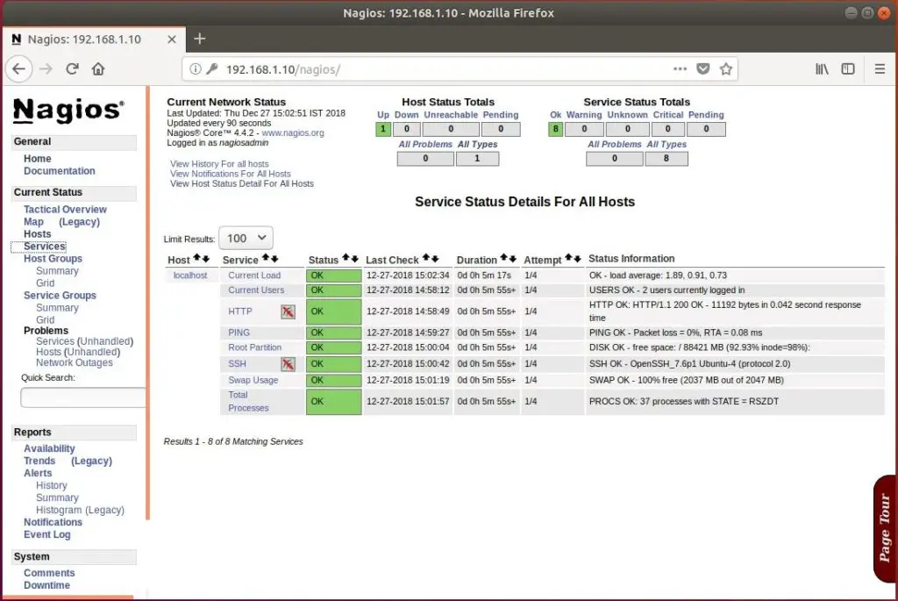Sort Last Check column ascending with up arrow

click(426, 259)
